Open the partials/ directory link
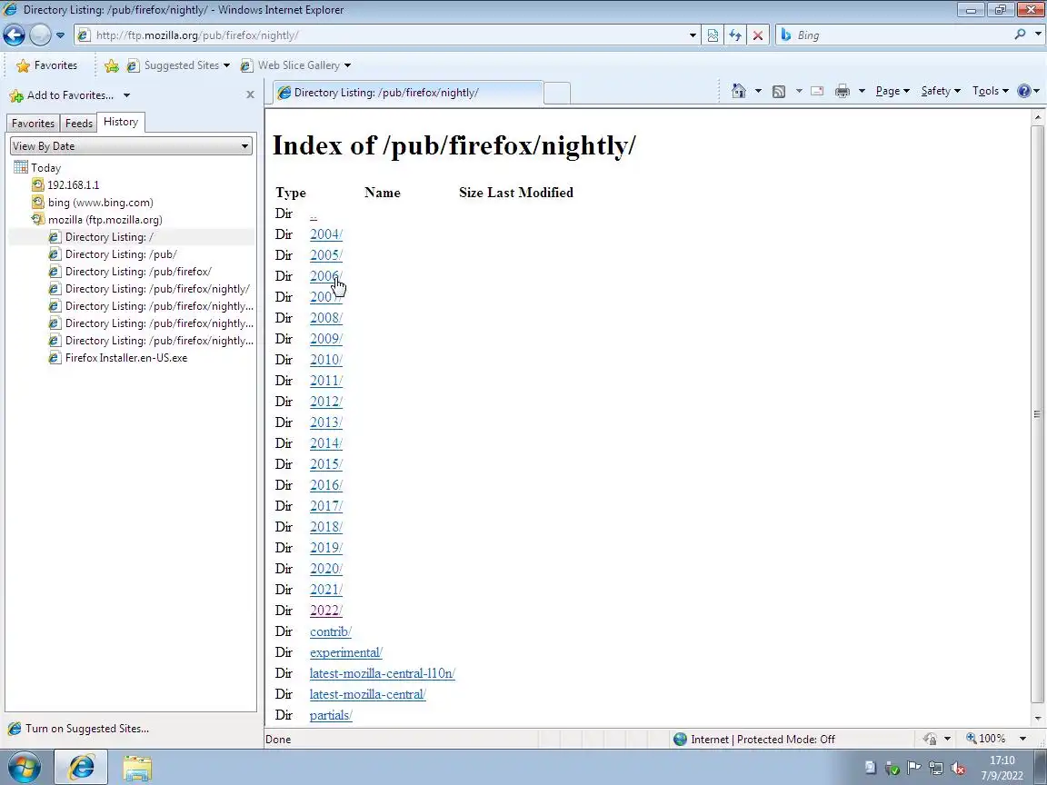The height and width of the screenshot is (785, 1047). pos(331,715)
